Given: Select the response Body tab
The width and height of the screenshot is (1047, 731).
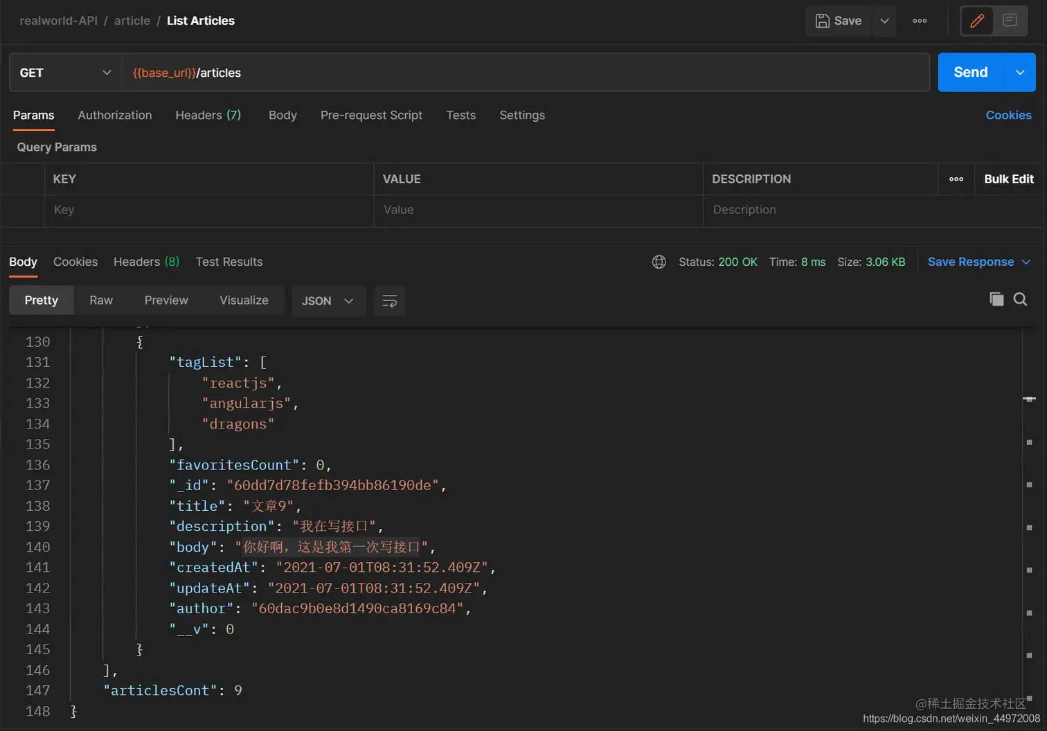Looking at the screenshot, I should point(23,262).
